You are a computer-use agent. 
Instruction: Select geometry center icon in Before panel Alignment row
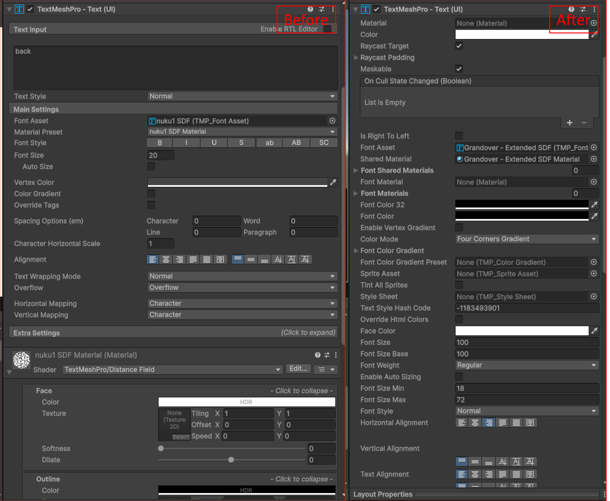(x=221, y=259)
